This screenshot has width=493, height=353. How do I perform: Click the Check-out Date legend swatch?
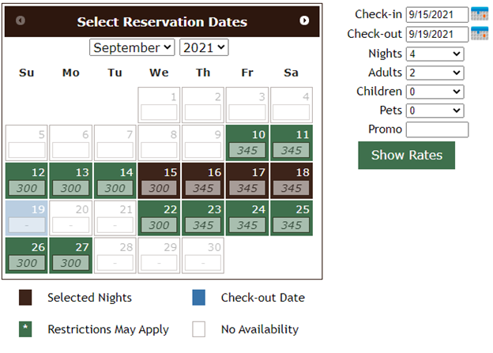199,298
